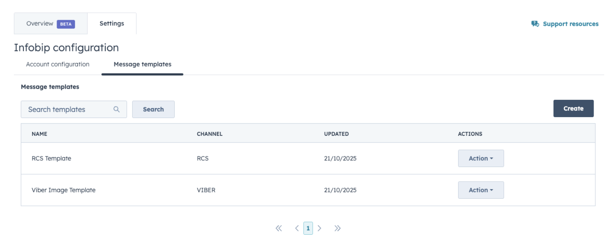The height and width of the screenshot is (247, 613).
Task: Click the Create button
Action: pyautogui.click(x=573, y=108)
